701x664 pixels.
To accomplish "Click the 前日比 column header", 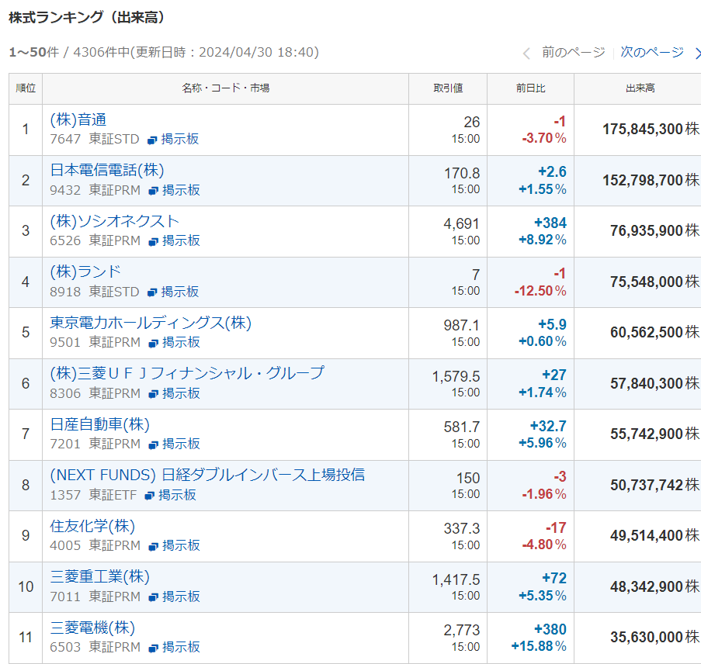I will (531, 88).
